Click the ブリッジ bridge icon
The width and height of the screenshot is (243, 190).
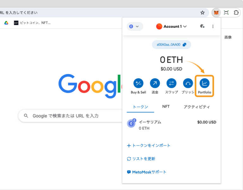pyautogui.click(x=188, y=83)
